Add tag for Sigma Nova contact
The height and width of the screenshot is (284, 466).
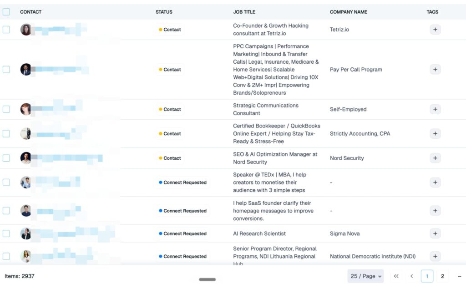click(435, 233)
